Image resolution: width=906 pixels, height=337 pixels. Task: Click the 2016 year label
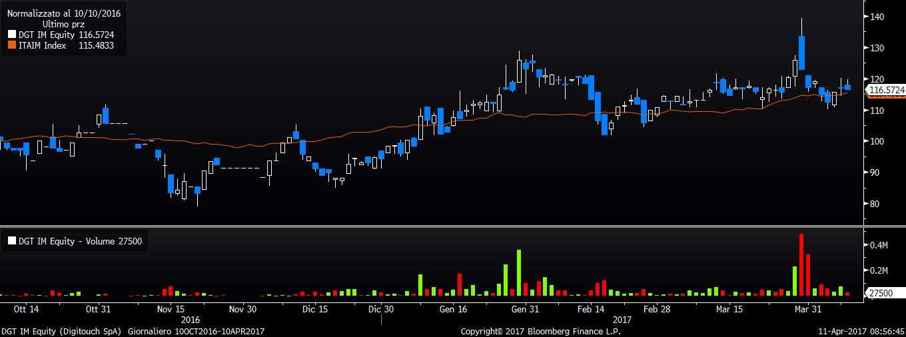191,320
